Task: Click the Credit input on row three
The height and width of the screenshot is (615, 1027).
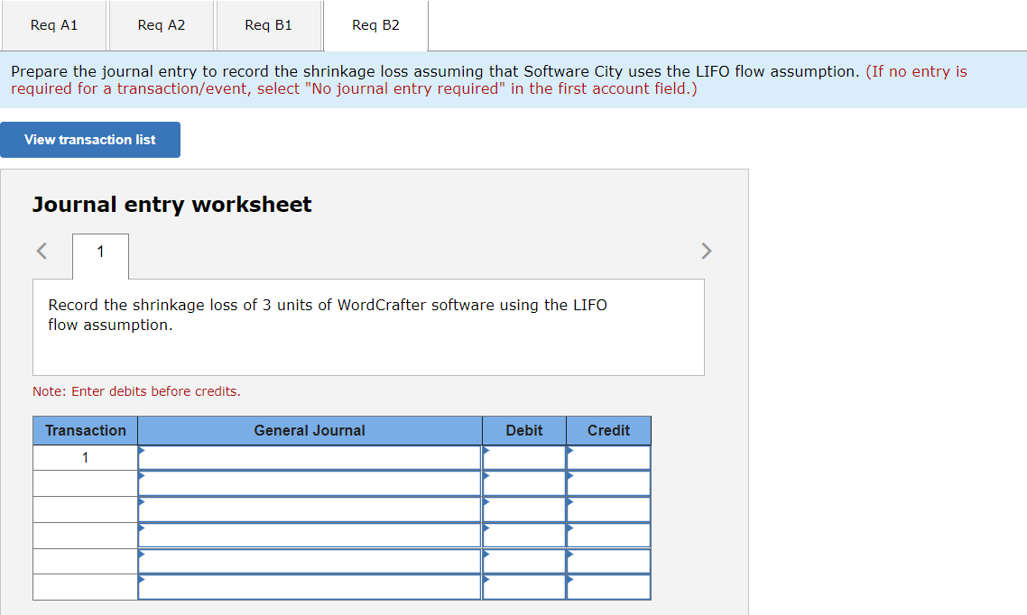Action: [608, 509]
